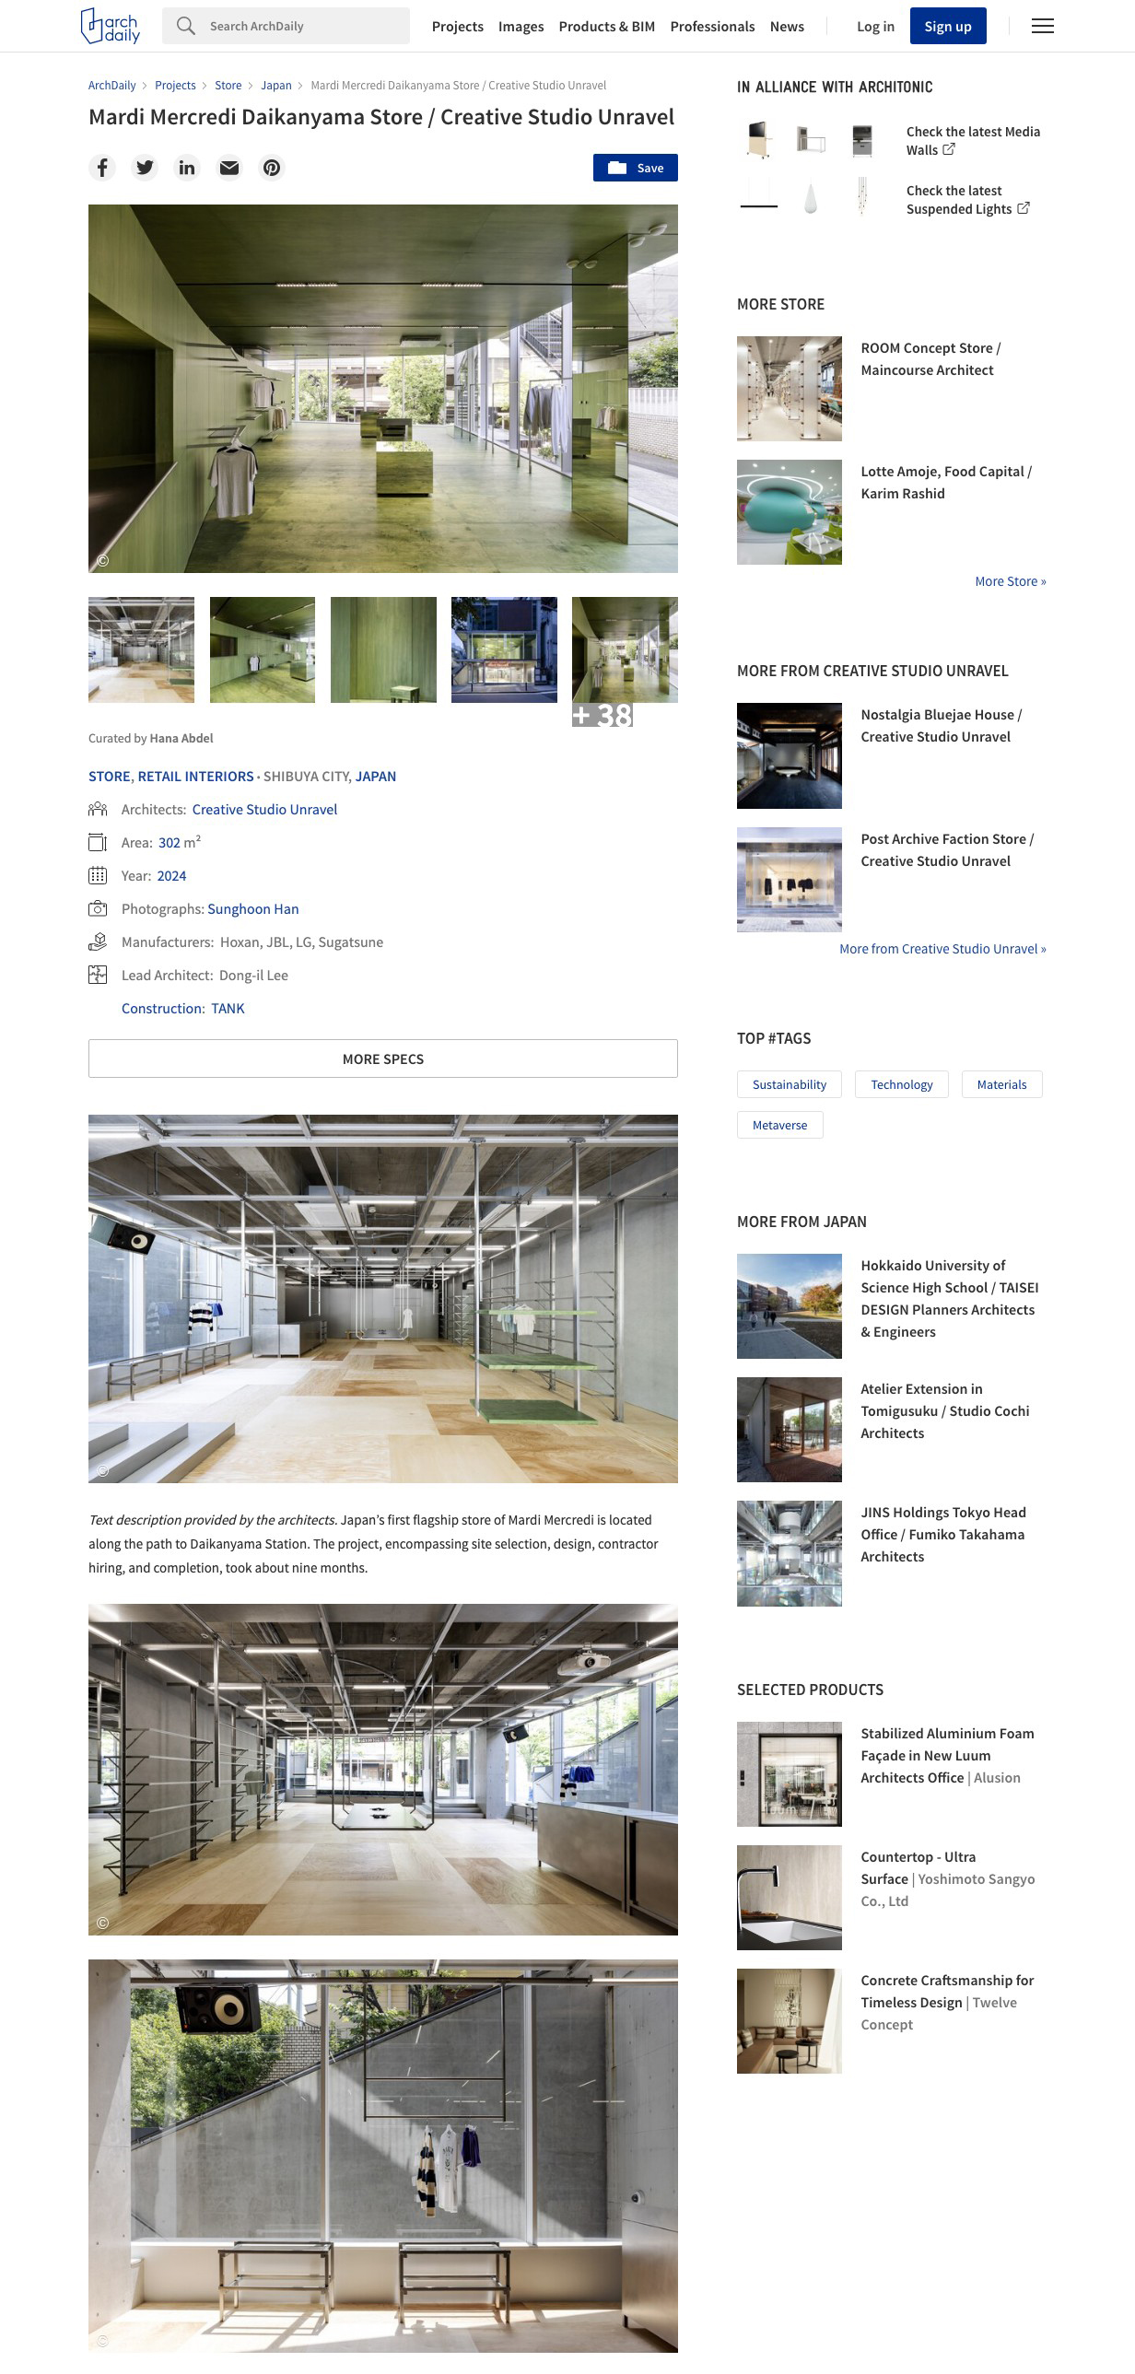Navigate to Japan in the breadcrumb
The height and width of the screenshot is (2374, 1135).
[x=275, y=86]
